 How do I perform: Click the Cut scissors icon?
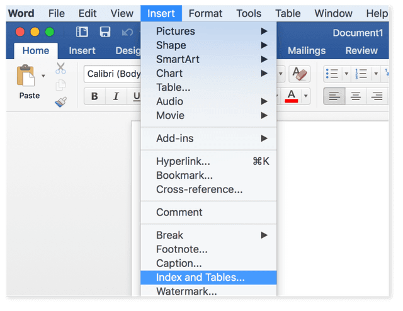pyautogui.click(x=60, y=69)
